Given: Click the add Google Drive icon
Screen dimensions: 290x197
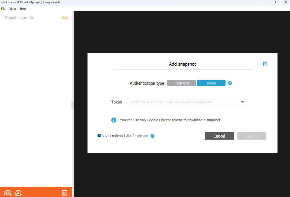Looking at the screenshot, I should tap(18, 193).
